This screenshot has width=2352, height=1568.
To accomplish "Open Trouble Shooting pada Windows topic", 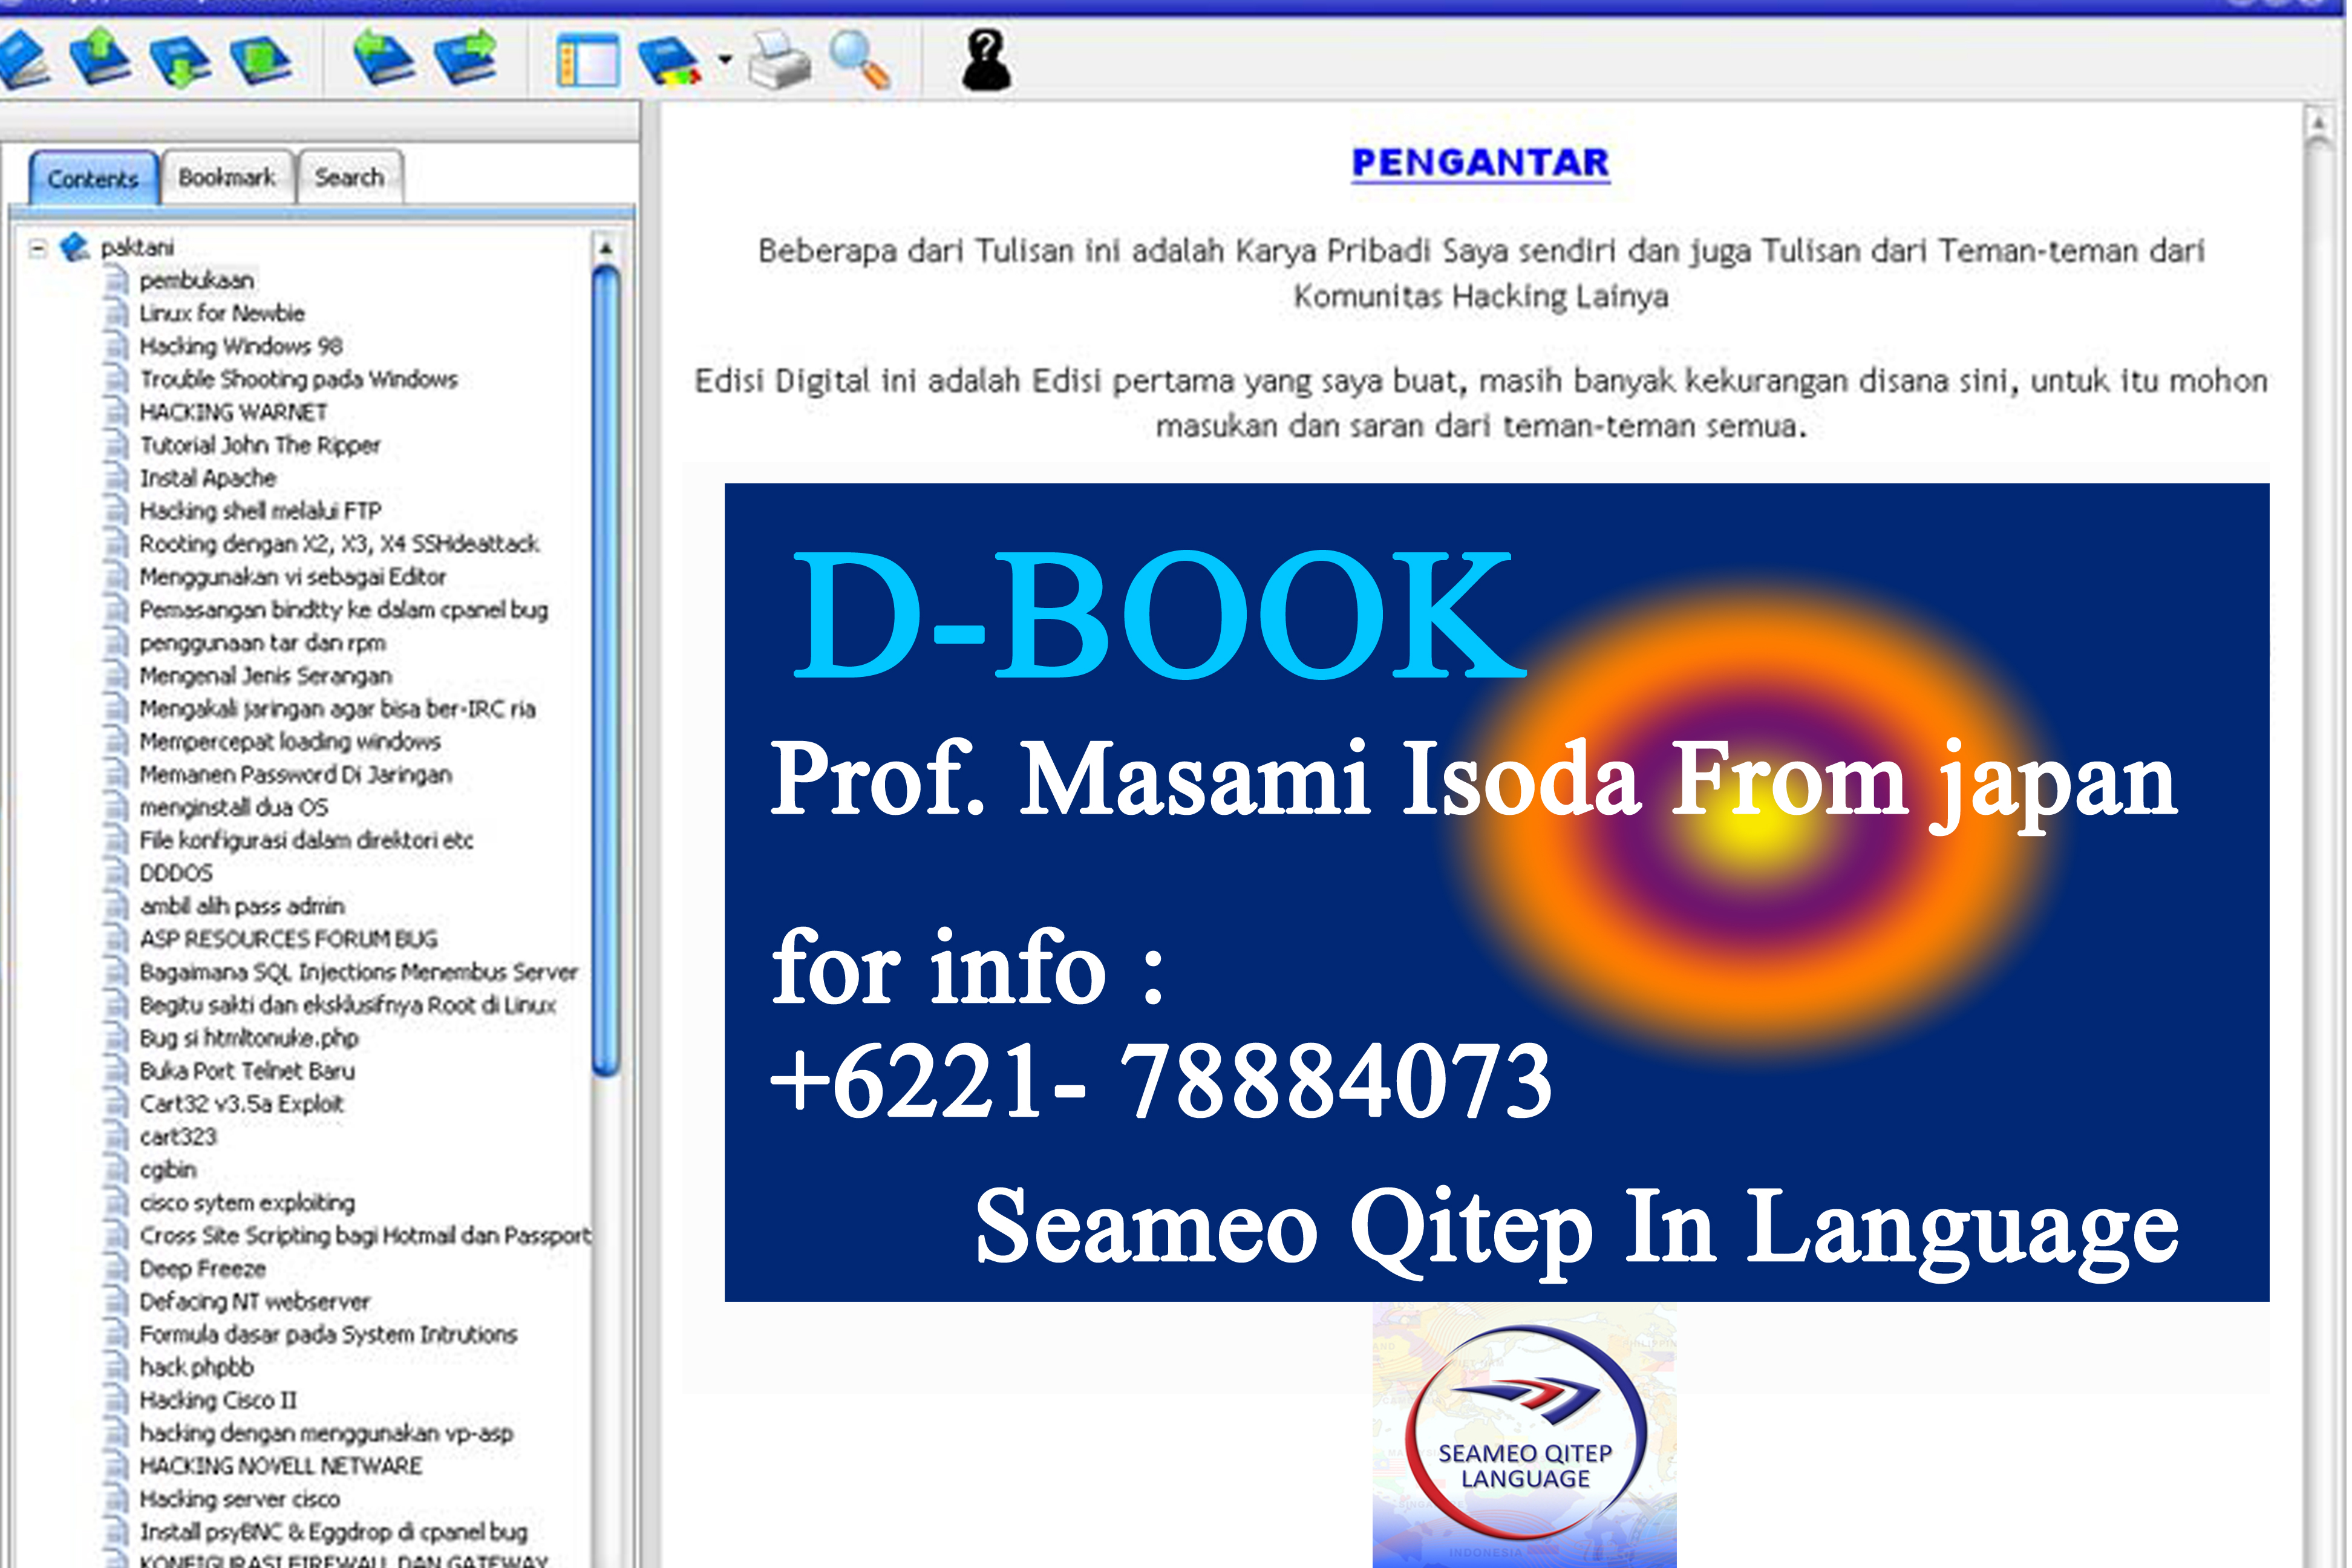I will (x=298, y=379).
